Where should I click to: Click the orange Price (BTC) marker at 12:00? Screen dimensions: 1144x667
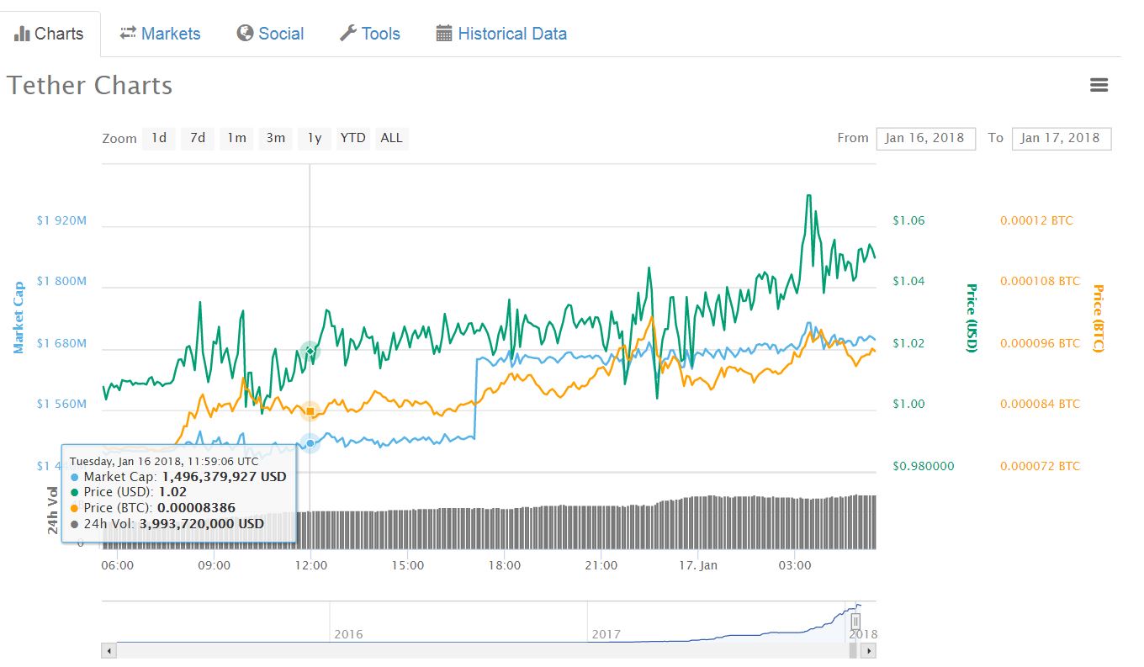coord(310,411)
